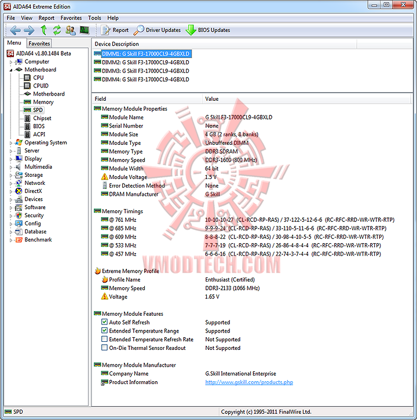The image size is (417, 420).
Task: Click the Multimedia speaker icon
Action: (19, 167)
